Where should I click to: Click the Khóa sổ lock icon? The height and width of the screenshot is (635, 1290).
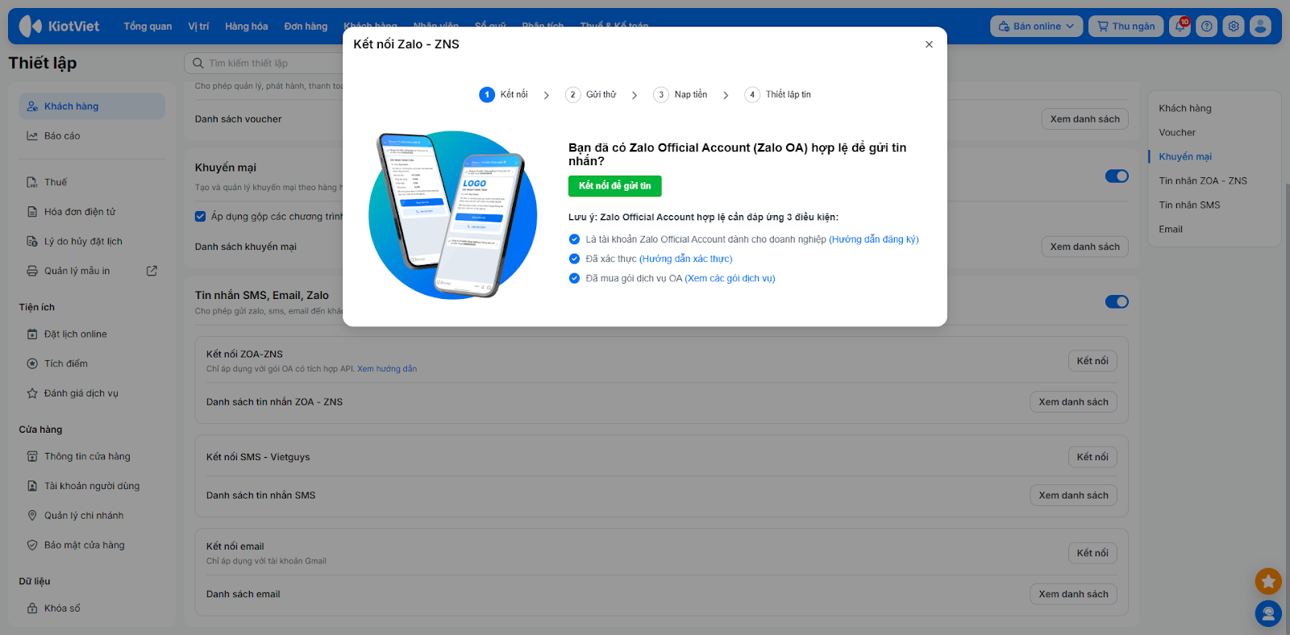pos(32,608)
